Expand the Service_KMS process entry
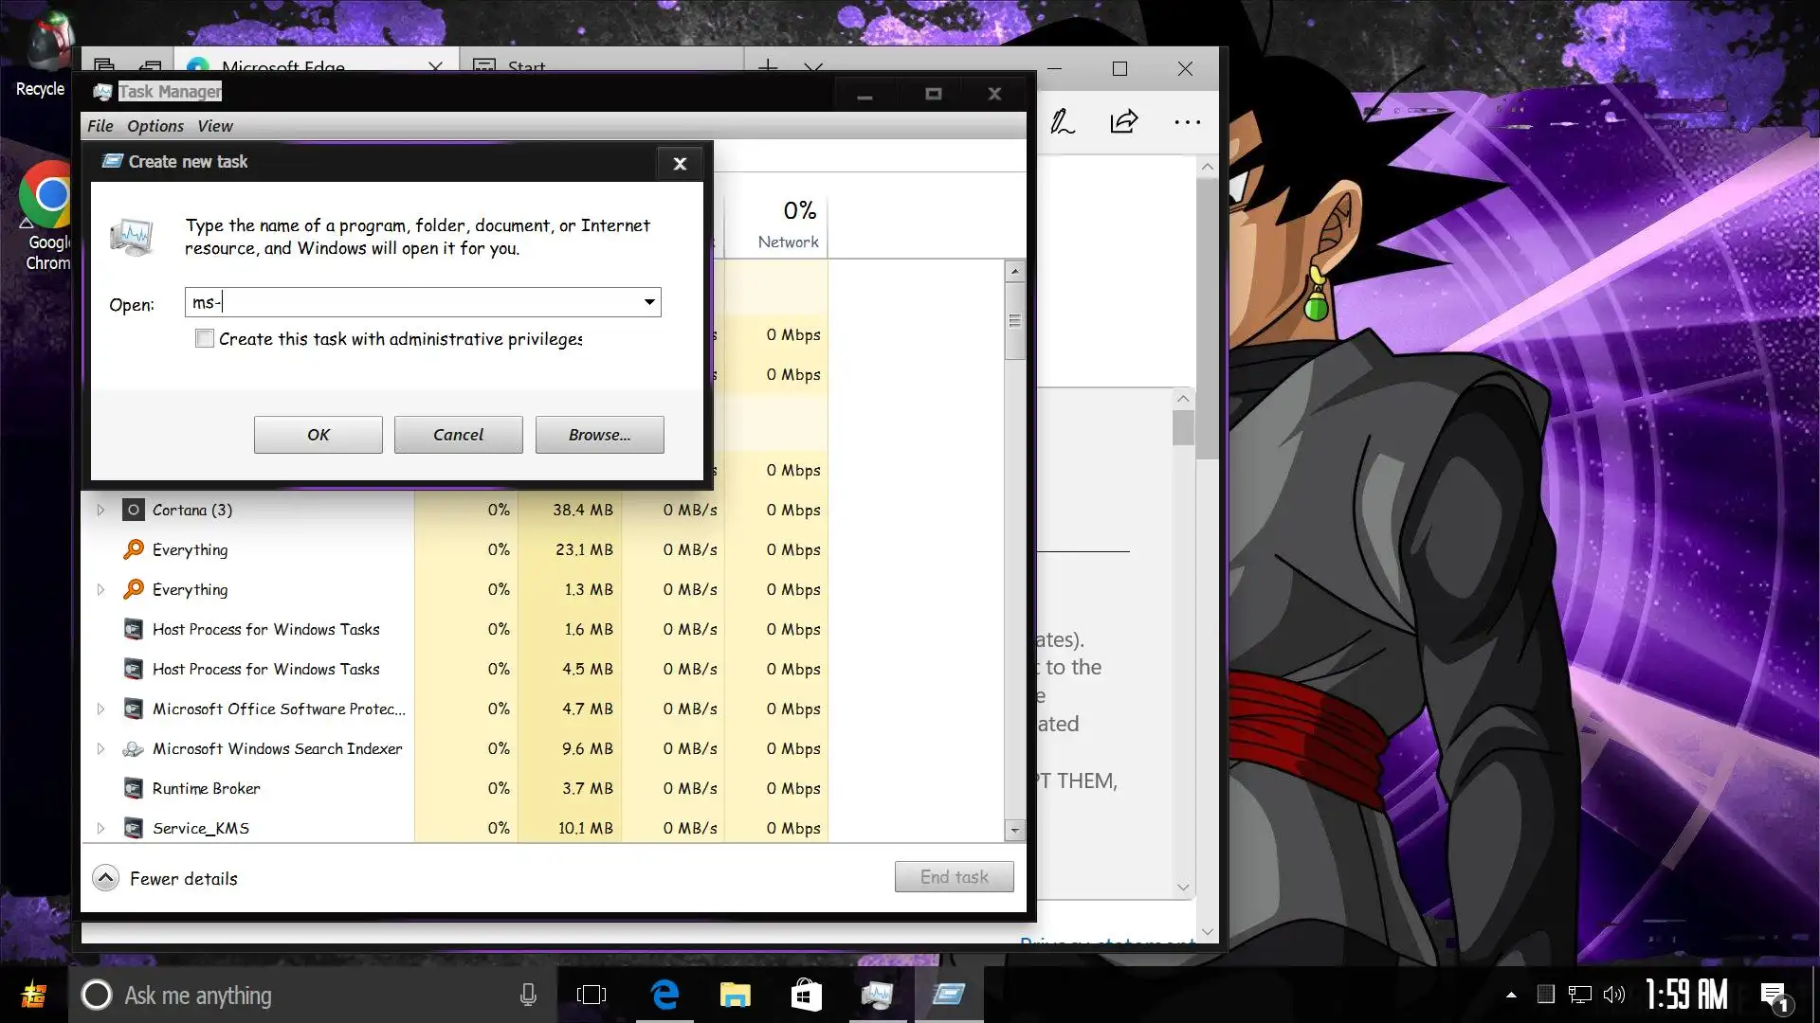1820x1023 pixels. 100,828
